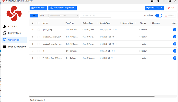Select the All filter tab
The height and width of the screenshot is (102, 178).
tap(34, 15)
